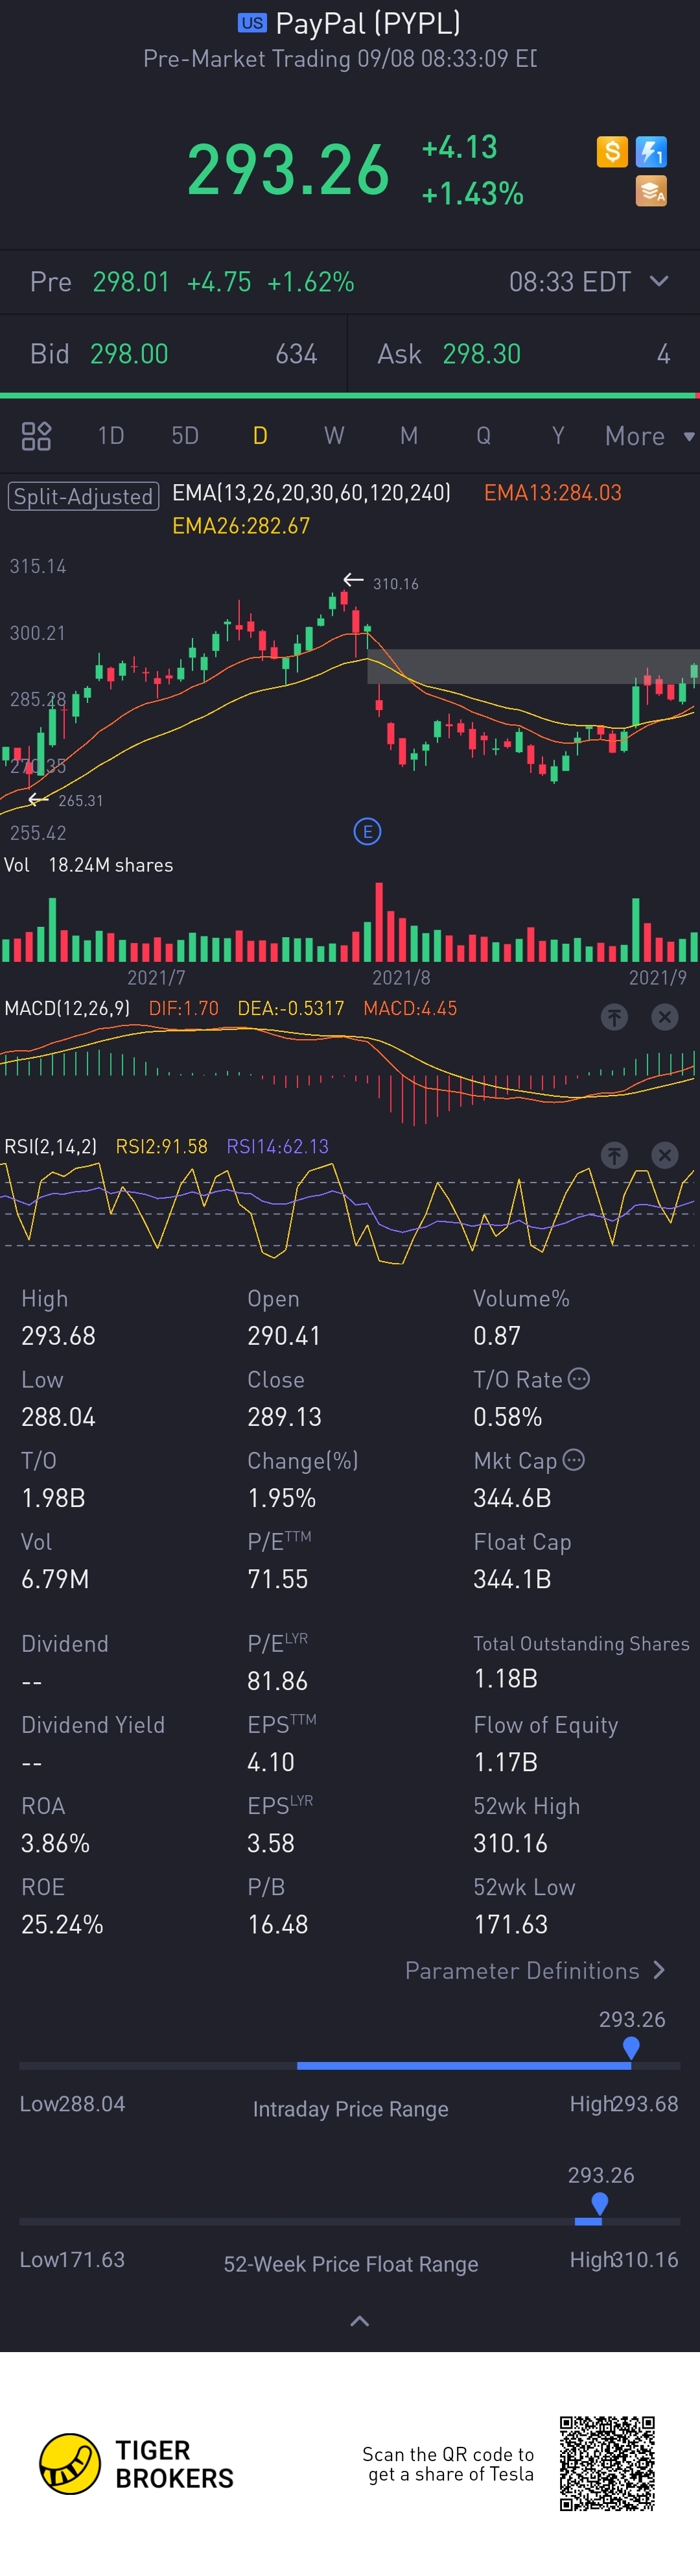Screen dimensions: 700x2576
Task: Show Mkt Cap info bubble
Action: 574,1460
